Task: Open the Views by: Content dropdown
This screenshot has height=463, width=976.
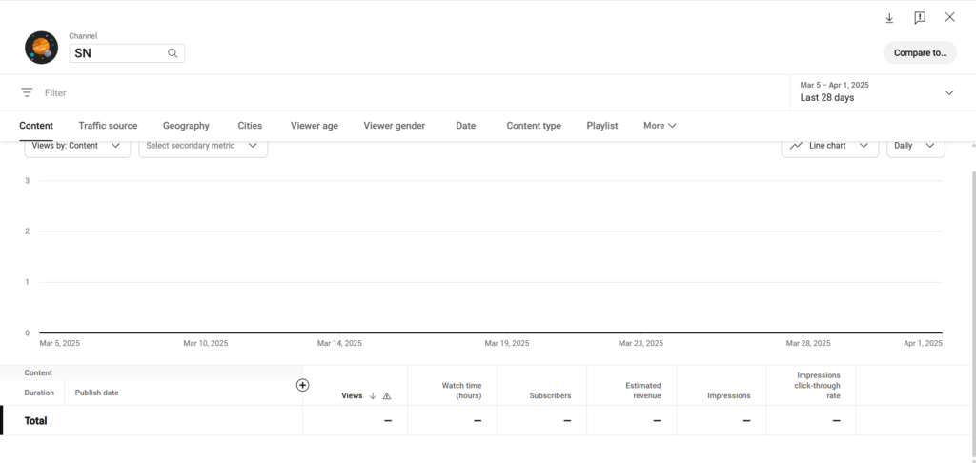Action: point(77,146)
